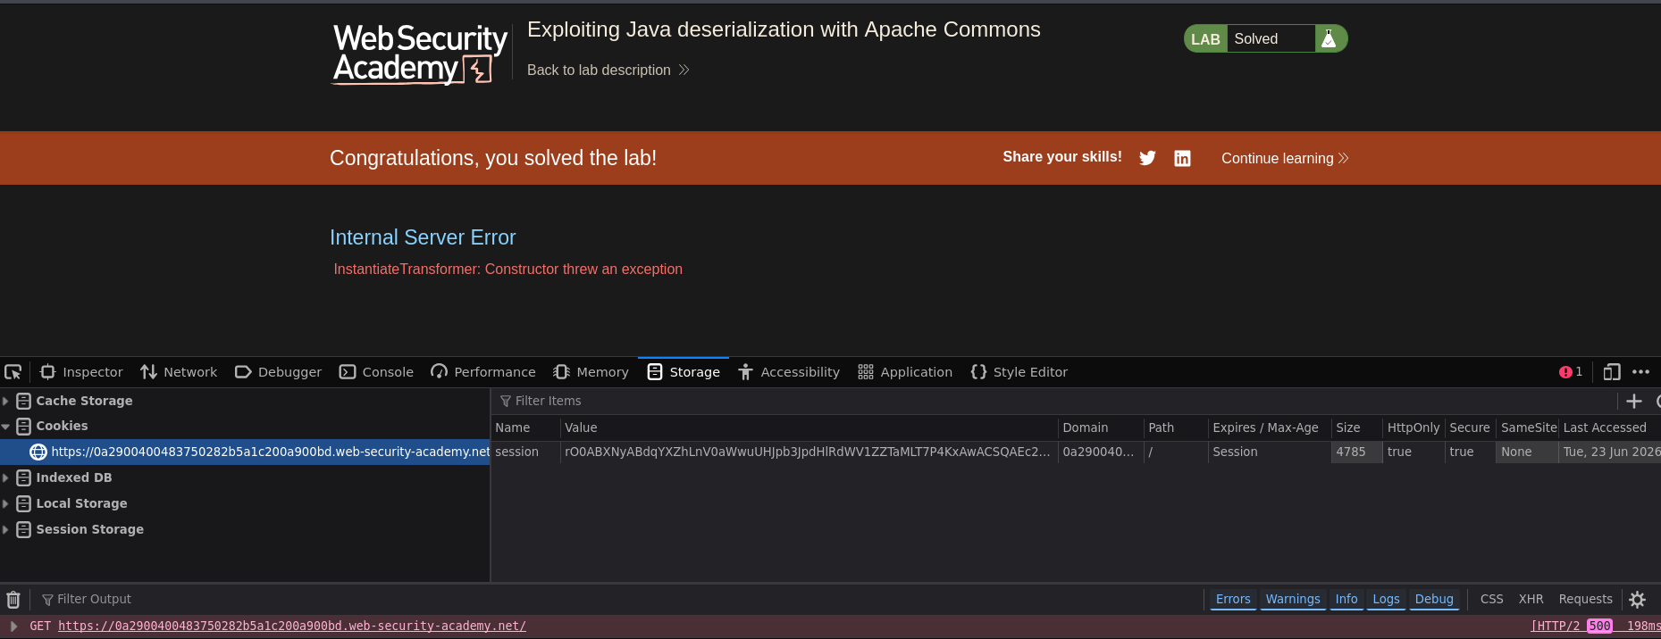Screen dimensions: 1661x639
Task: Select the web-security-academy.net cookie host
Action: pyautogui.click(x=245, y=452)
